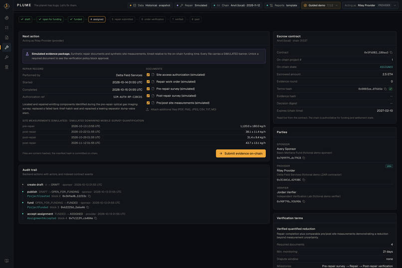Click file icon next to Pre/post site measurements
402x268 pixels.
point(153,103)
